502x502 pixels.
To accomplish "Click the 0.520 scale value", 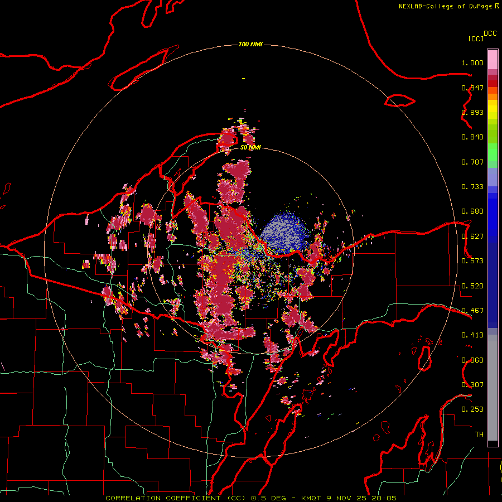I will pyautogui.click(x=472, y=286).
